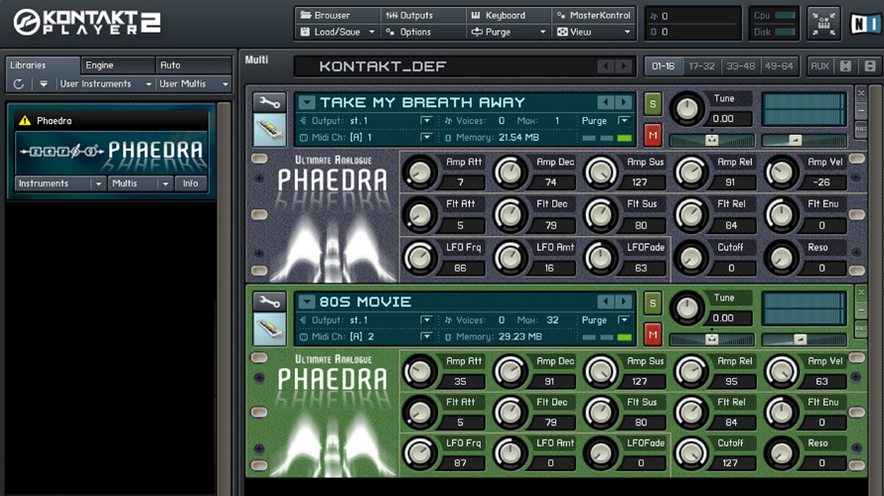Toggle the on-screen Keyboard
The height and width of the screenshot is (496, 884).
pyautogui.click(x=509, y=15)
